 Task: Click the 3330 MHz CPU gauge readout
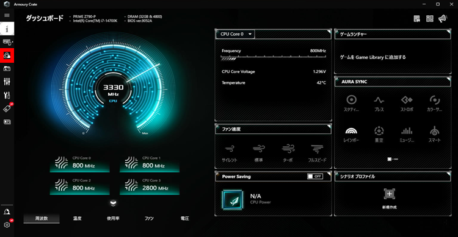[114, 90]
